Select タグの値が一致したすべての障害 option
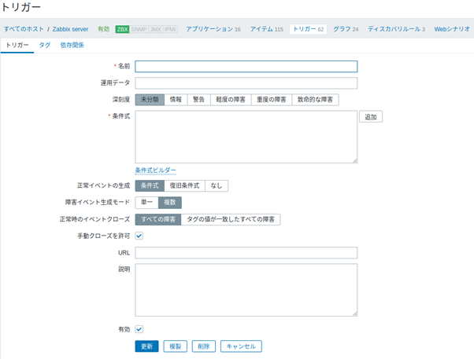 click(x=231, y=219)
